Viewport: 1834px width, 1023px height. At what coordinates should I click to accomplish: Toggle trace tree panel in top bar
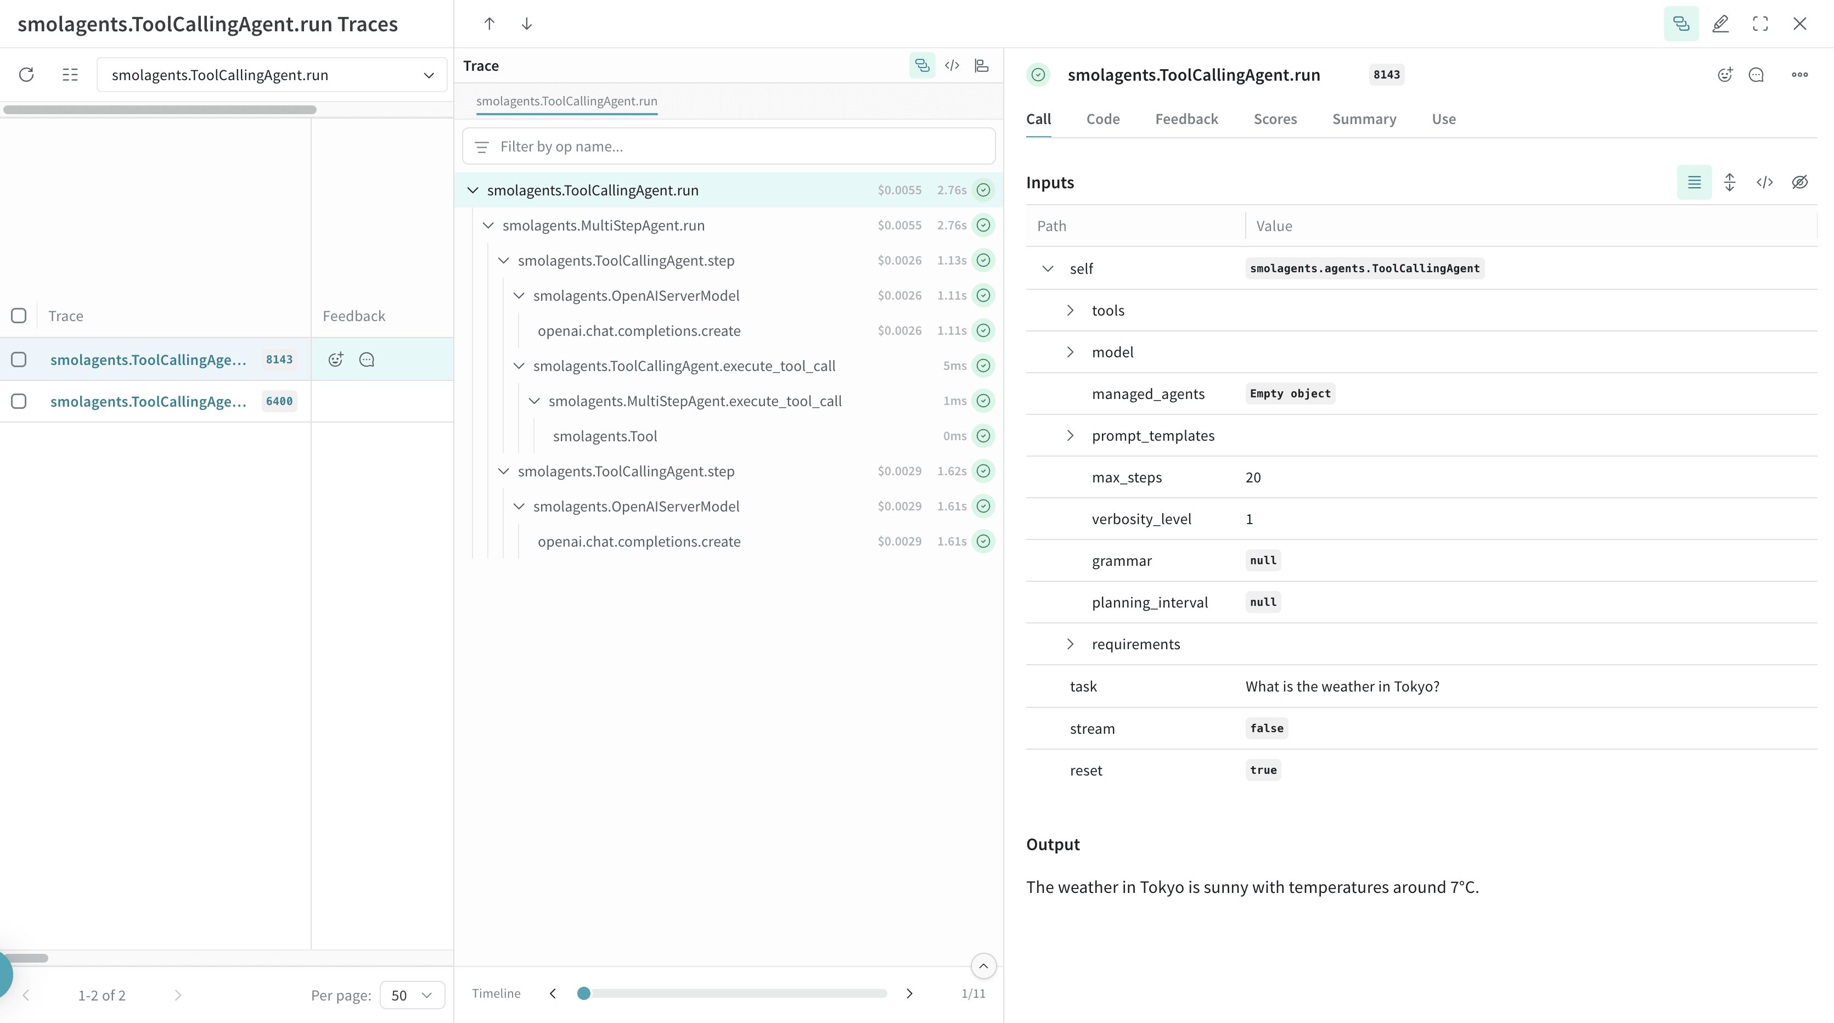[1681, 24]
